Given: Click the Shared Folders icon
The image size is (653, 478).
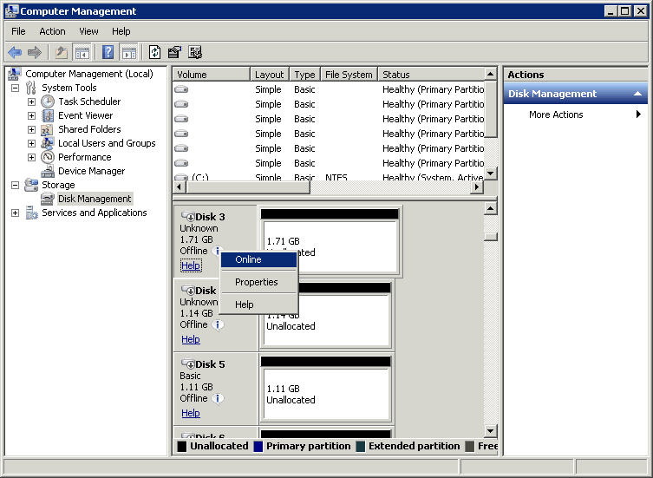Looking at the screenshot, I should click(47, 129).
